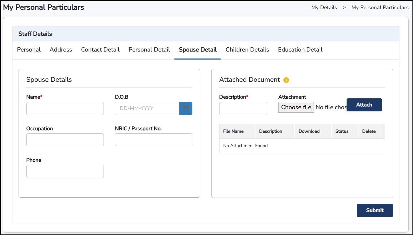Click the spouse Name input field
The image size is (413, 235).
65,108
